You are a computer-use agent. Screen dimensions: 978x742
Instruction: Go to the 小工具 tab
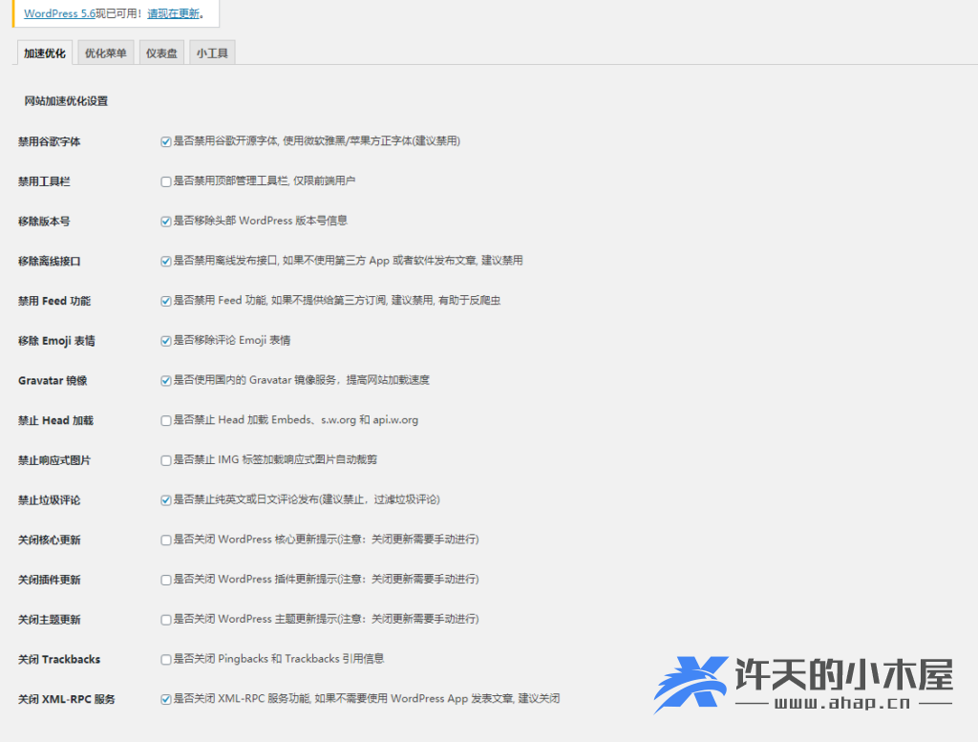212,53
